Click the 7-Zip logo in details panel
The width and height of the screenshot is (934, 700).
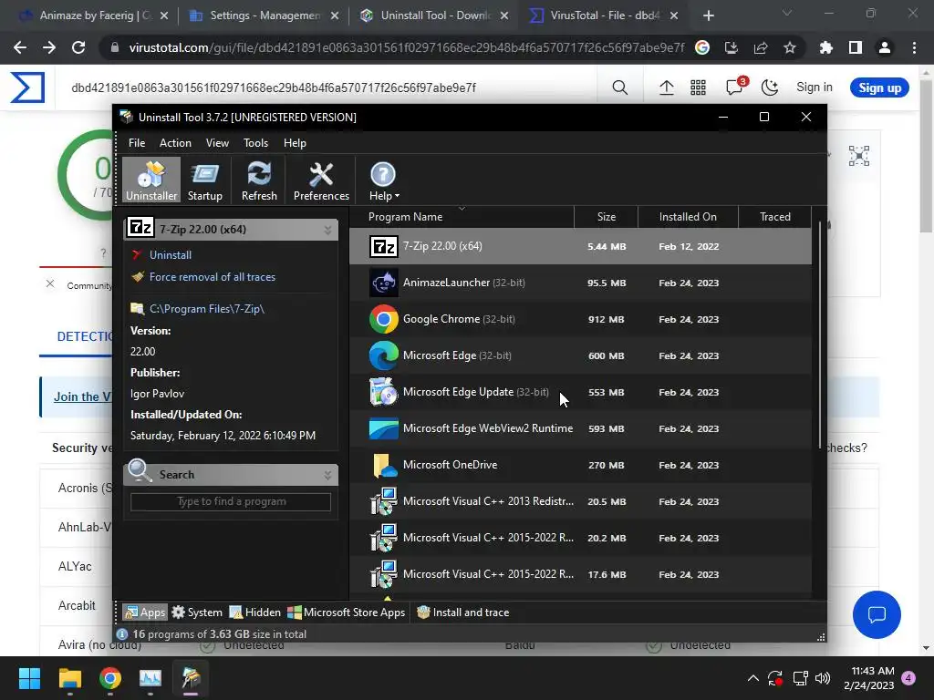[x=140, y=227]
